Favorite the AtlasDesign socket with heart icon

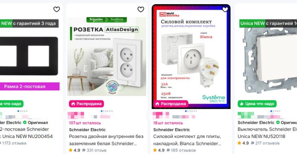tap(141, 9)
